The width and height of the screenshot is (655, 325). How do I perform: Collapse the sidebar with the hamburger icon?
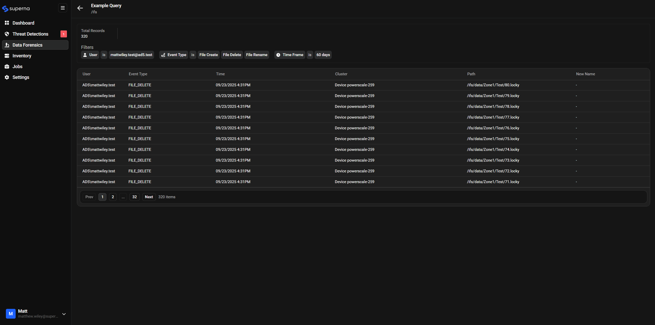(63, 8)
